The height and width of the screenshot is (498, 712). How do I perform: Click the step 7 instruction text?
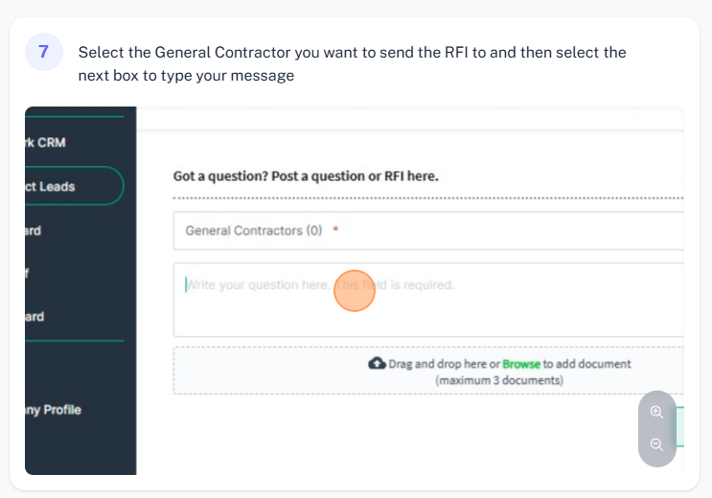[x=352, y=63]
